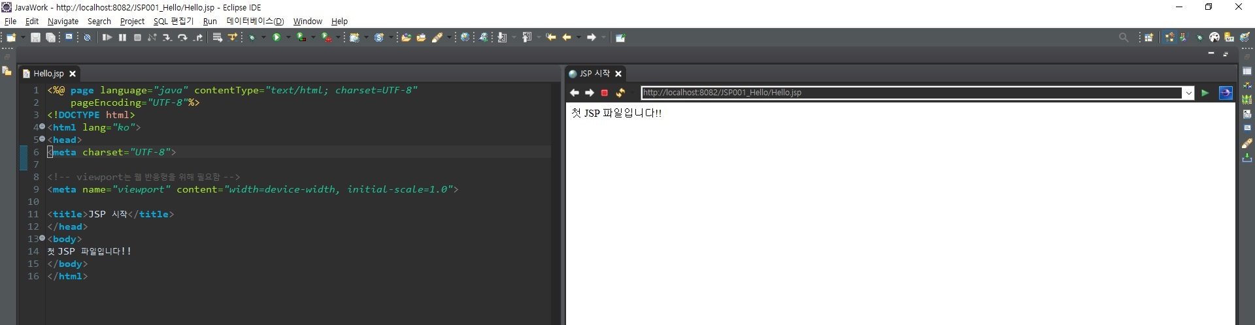1255x325 pixels.
Task: Click the toolbar Terminate square icon
Action: pos(137,38)
